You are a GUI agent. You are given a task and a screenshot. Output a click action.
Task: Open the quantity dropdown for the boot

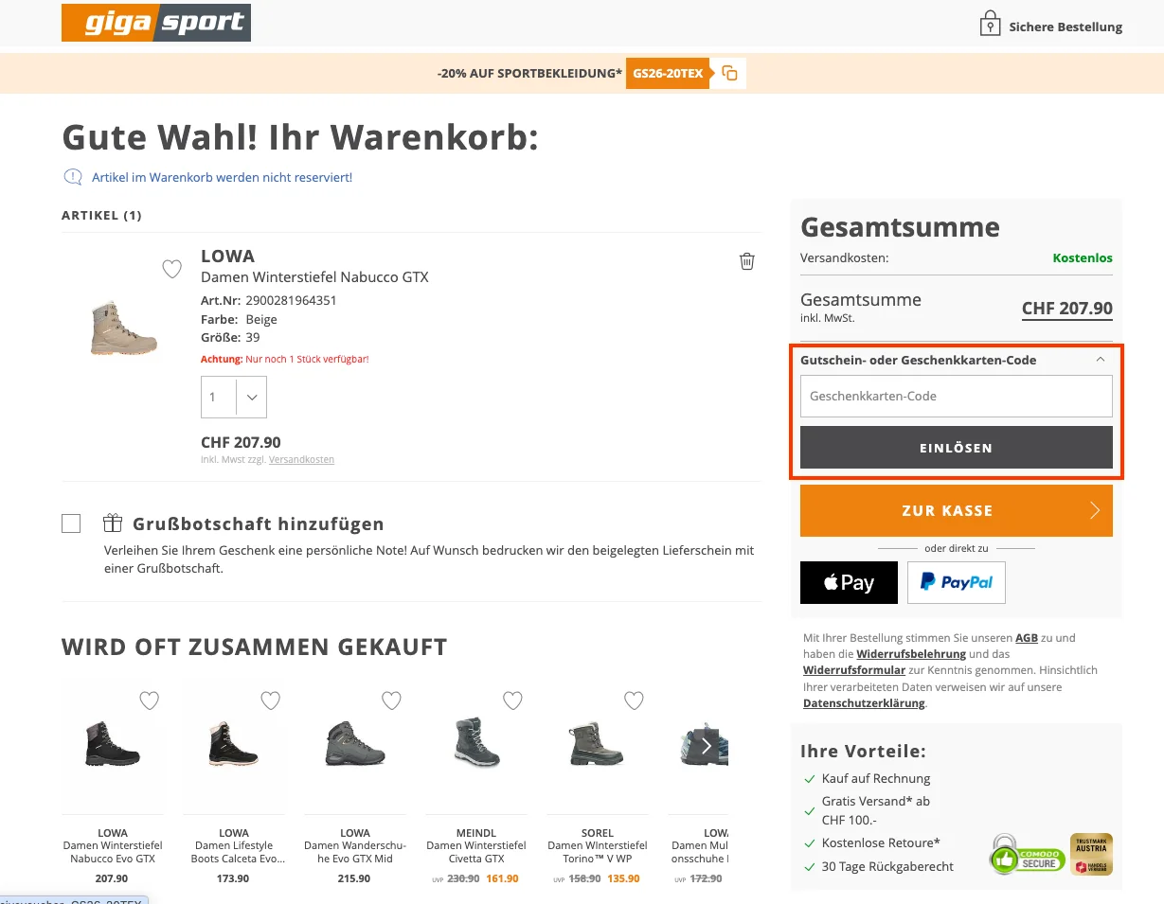tap(251, 397)
